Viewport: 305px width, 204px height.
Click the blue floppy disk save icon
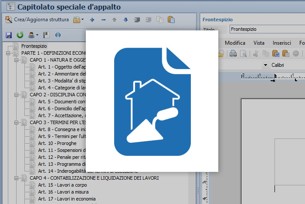8,35
